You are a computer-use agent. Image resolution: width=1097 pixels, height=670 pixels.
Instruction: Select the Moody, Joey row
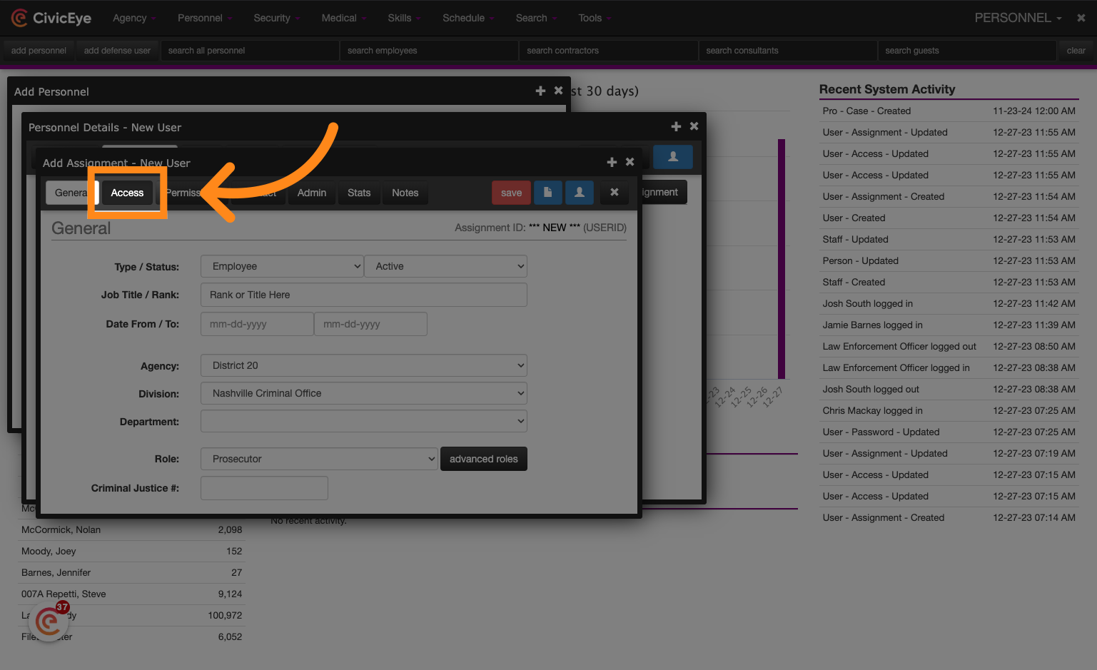pos(131,551)
